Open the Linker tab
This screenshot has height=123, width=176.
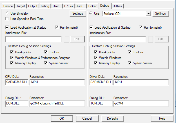tap(92, 6)
